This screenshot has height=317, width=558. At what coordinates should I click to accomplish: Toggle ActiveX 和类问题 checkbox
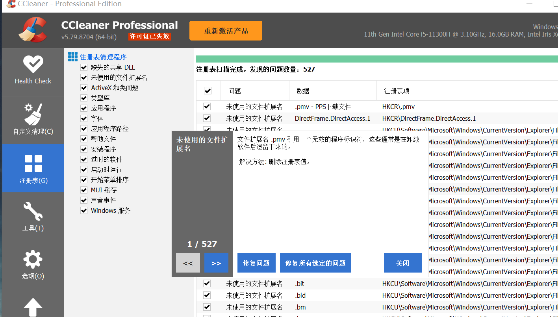(84, 88)
